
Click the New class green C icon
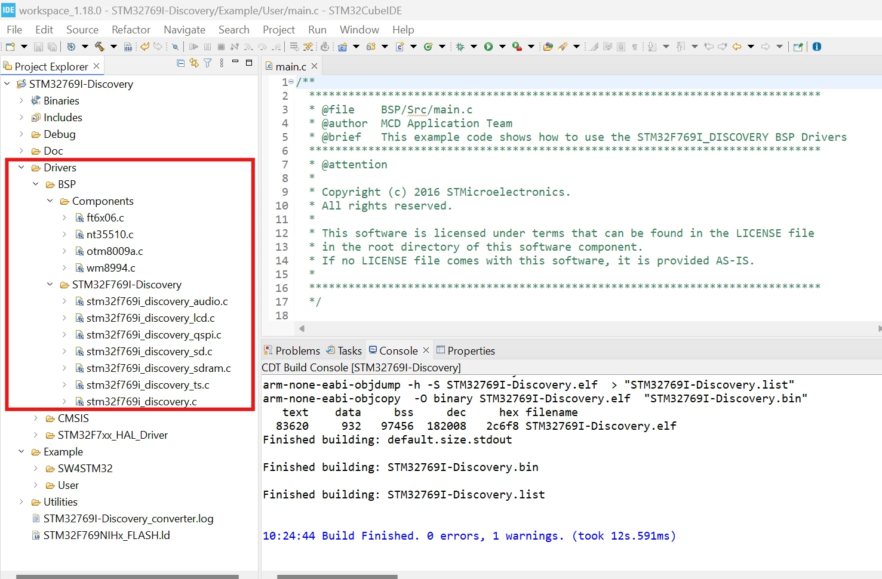428,47
